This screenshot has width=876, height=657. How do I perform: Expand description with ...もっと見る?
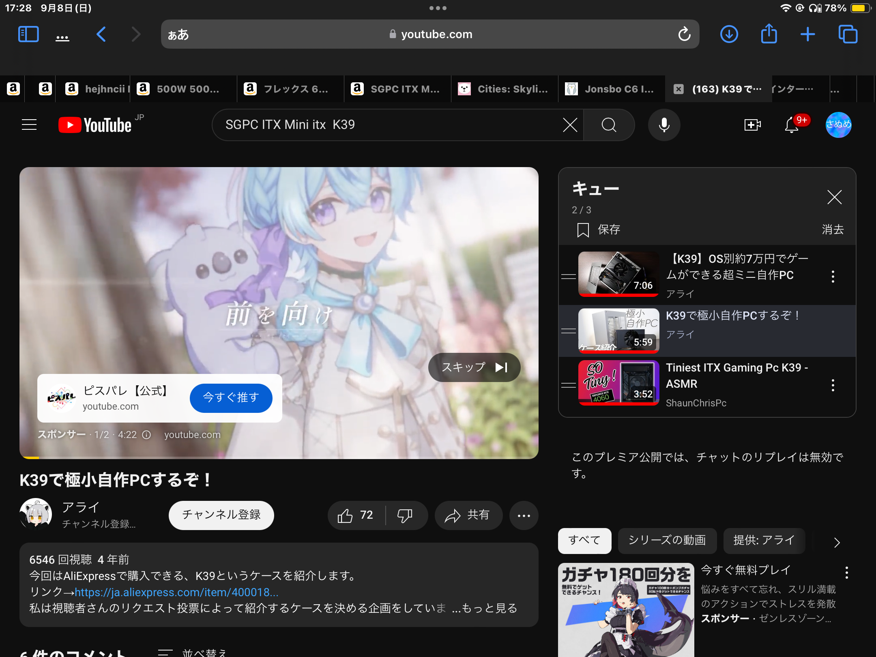coord(485,608)
